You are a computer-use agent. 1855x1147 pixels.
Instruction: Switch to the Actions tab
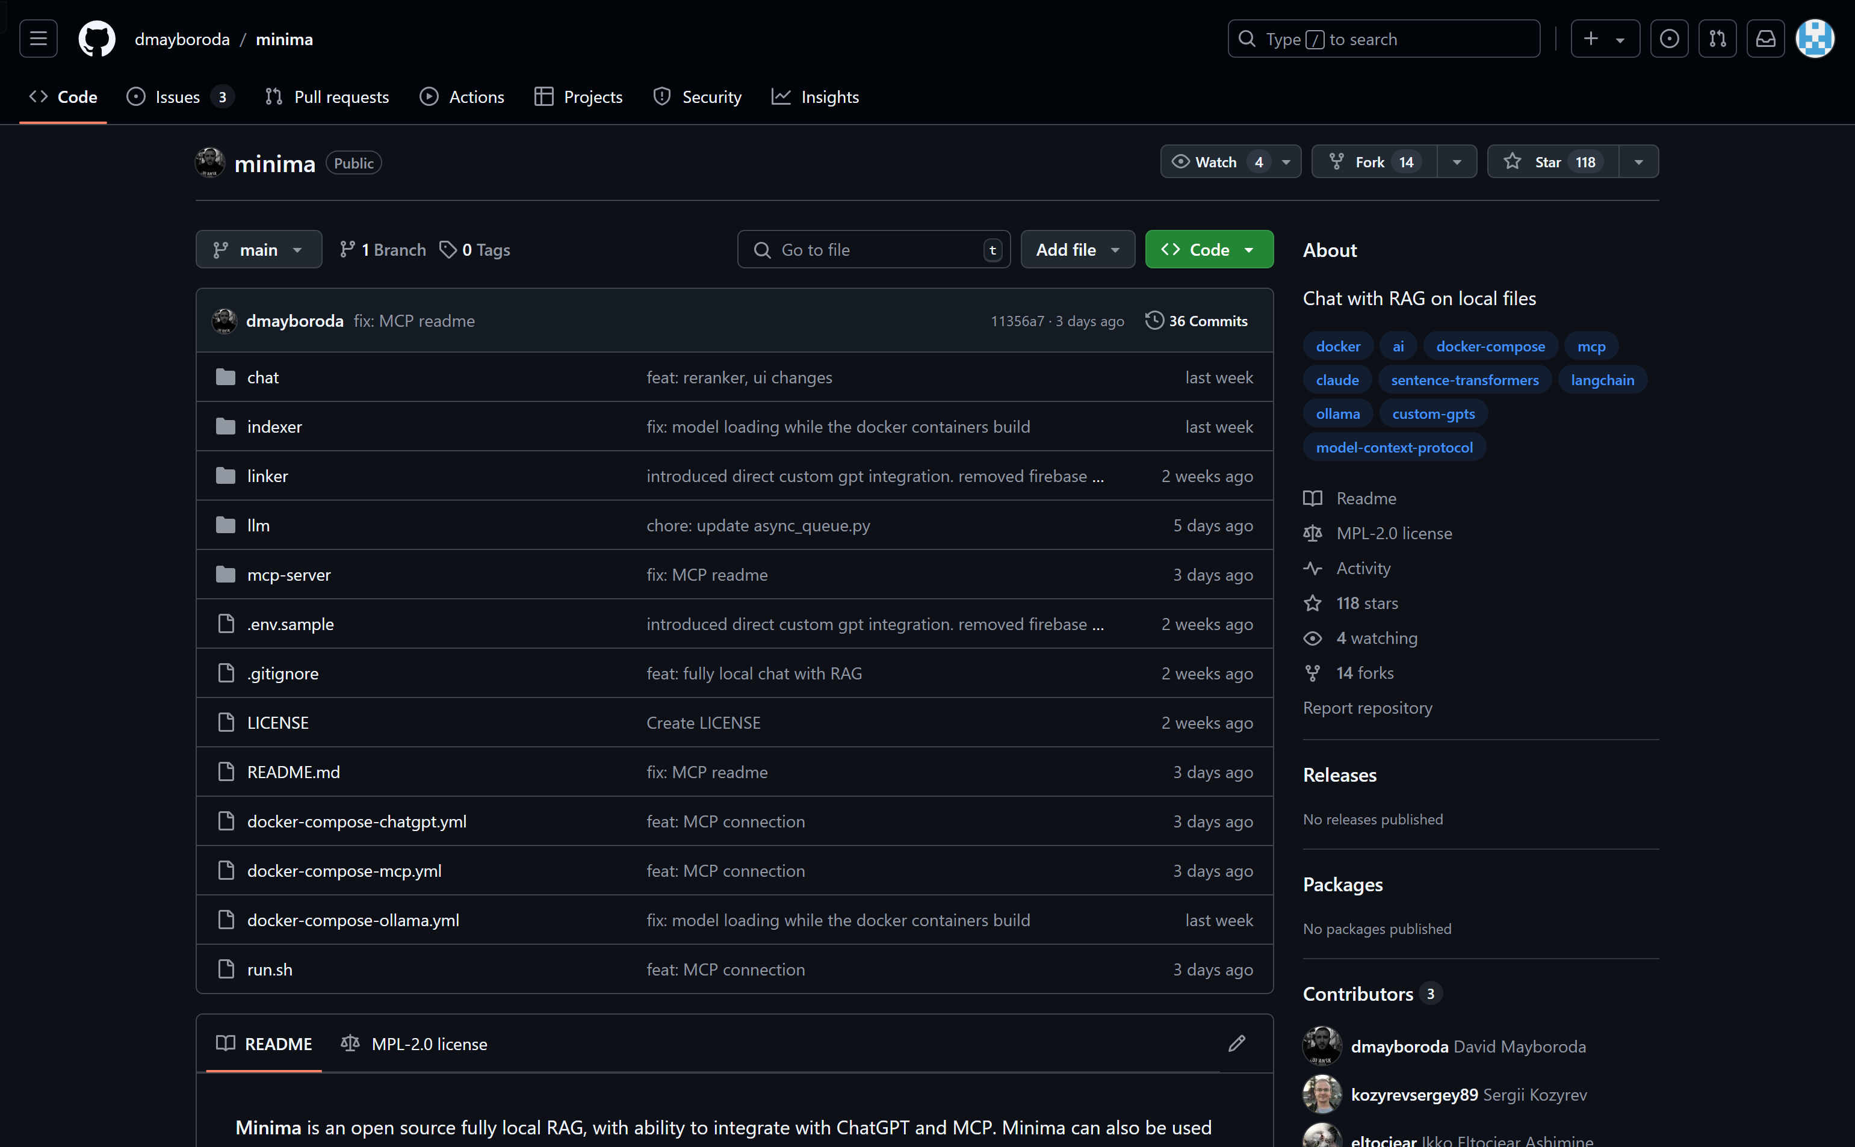click(x=462, y=97)
